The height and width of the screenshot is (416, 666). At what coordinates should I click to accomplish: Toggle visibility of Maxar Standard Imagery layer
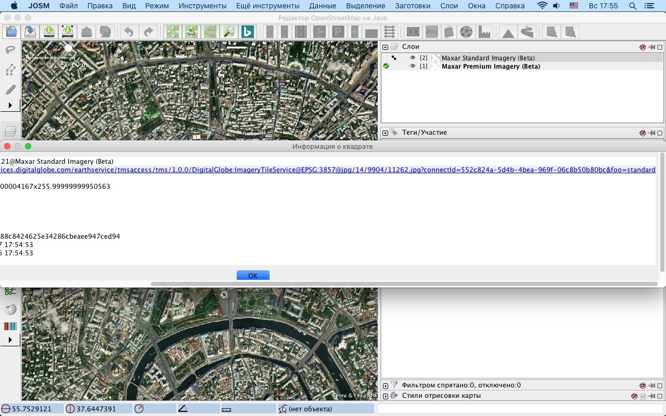pyautogui.click(x=413, y=58)
